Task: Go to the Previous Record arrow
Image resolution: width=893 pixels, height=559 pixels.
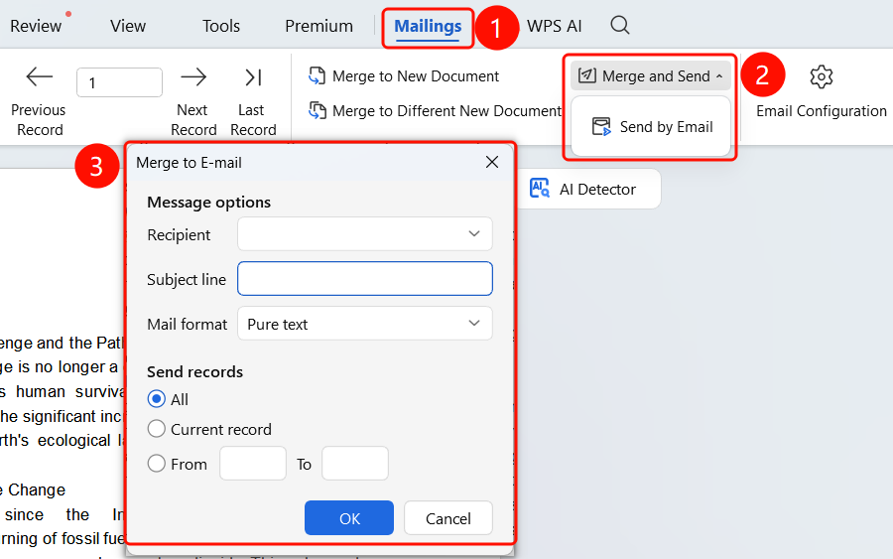Action: [39, 76]
